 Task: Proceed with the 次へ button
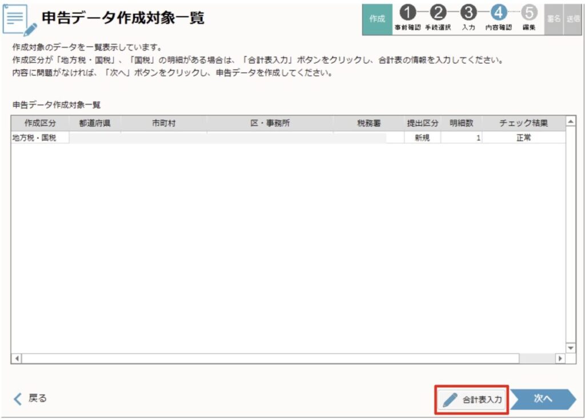[542, 399]
